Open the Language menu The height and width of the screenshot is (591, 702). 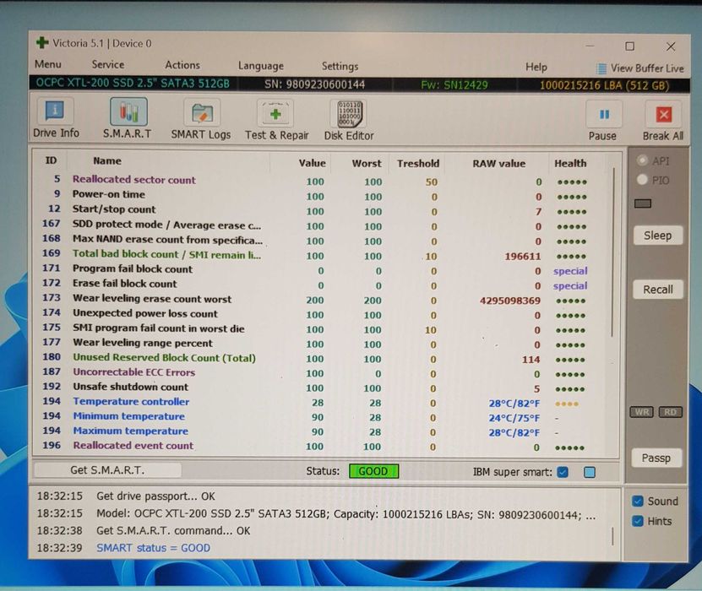tap(260, 66)
